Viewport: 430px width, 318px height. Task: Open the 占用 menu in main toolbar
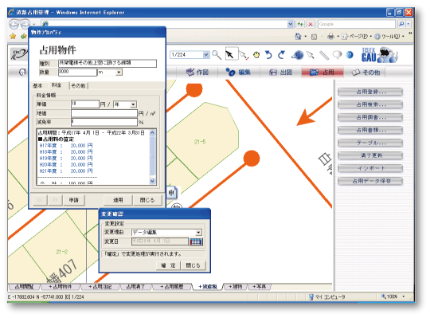[x=322, y=73]
